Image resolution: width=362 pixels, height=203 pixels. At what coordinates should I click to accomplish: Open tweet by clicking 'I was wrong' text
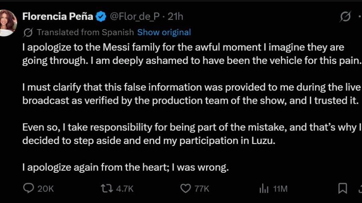point(200,167)
